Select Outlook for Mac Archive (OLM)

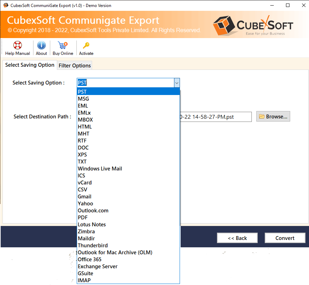tap(128, 253)
